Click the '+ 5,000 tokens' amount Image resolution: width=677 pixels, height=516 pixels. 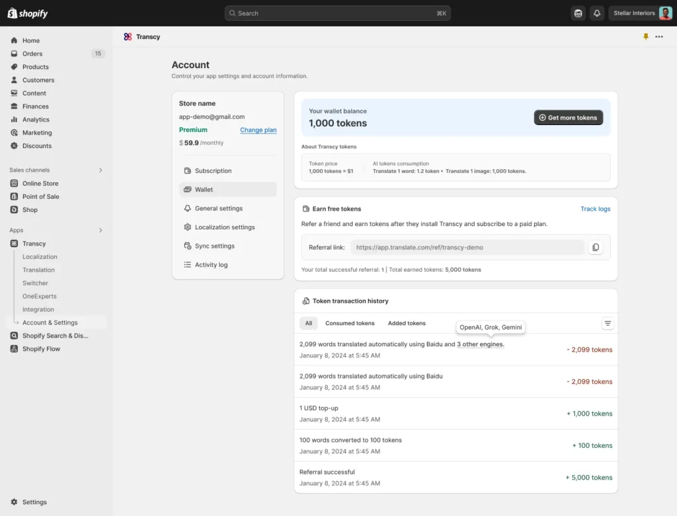pos(589,478)
